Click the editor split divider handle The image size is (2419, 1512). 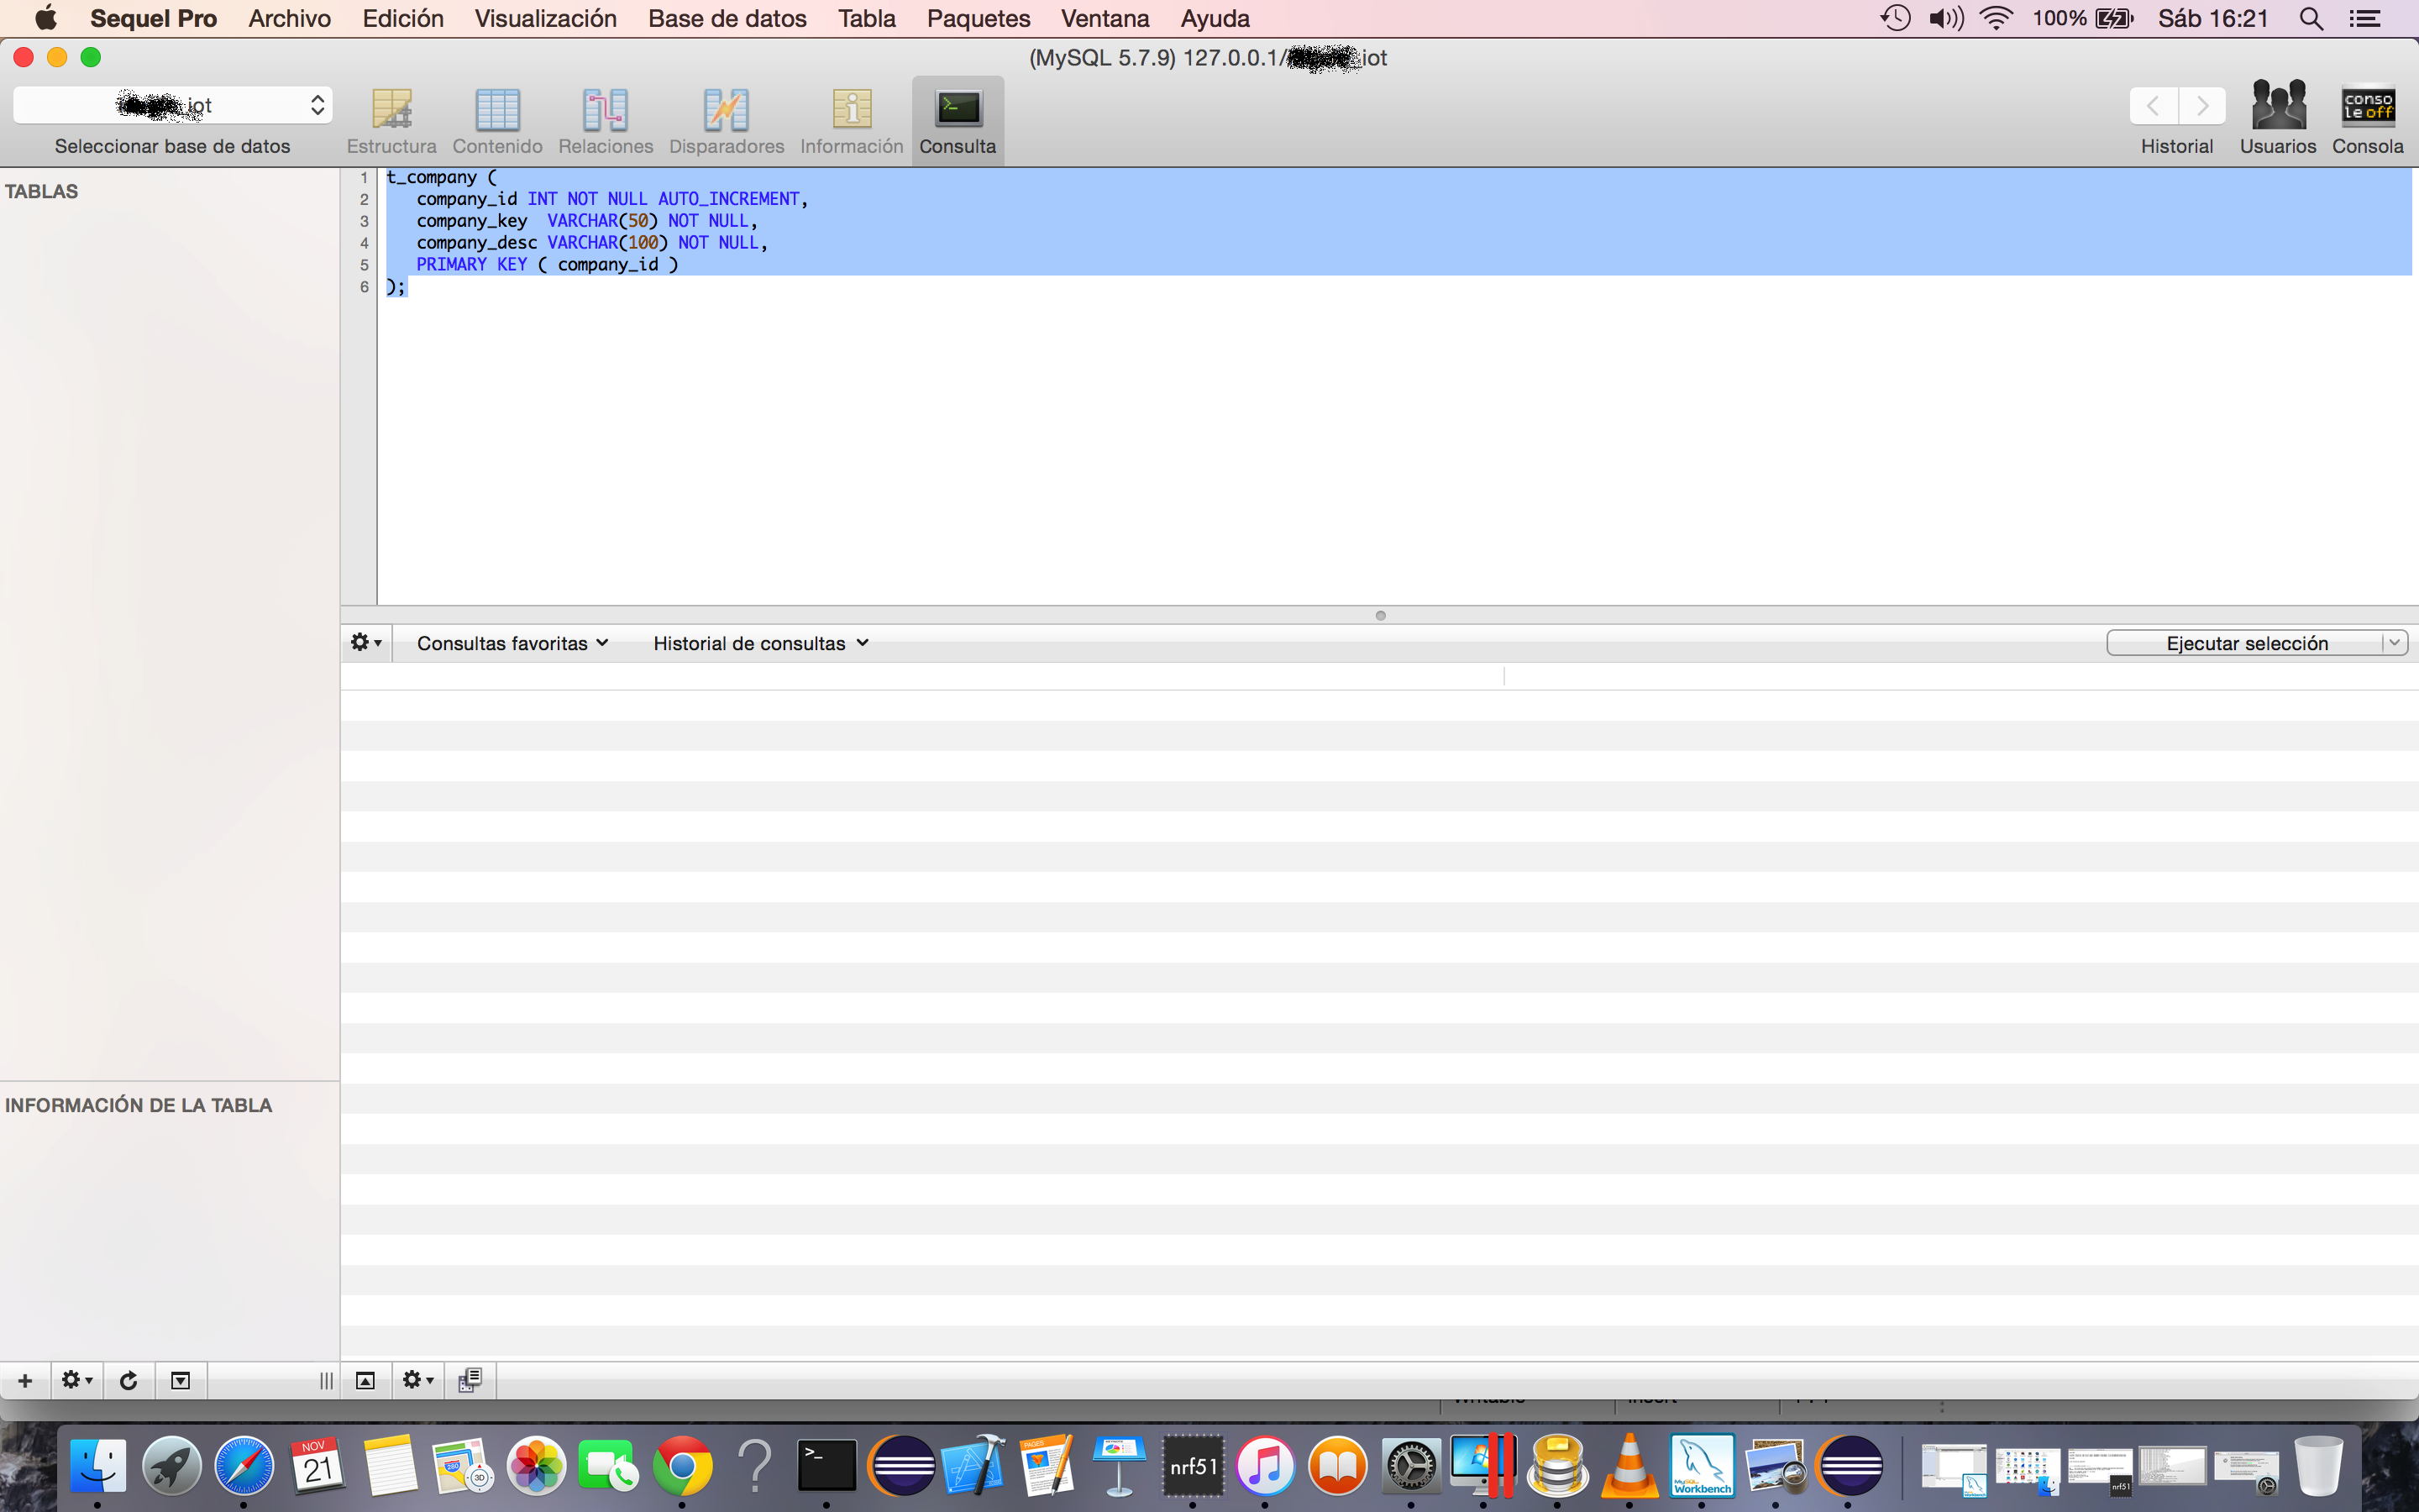point(1381,615)
